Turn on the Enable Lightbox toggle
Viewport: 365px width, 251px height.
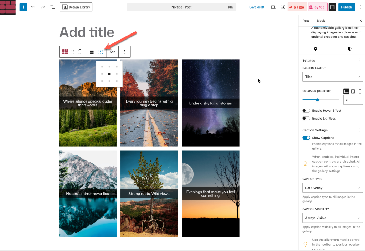point(306,119)
